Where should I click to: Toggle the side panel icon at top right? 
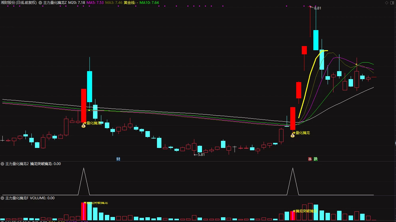[x=392, y=3]
